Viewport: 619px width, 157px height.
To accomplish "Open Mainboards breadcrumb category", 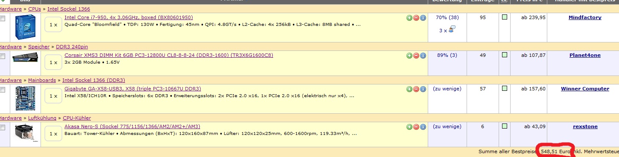I will (x=42, y=80).
